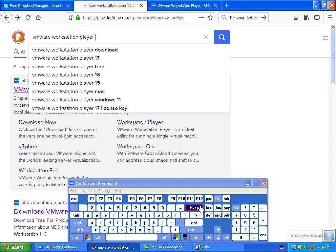Toggle the left ctrl key

click(x=75, y=237)
